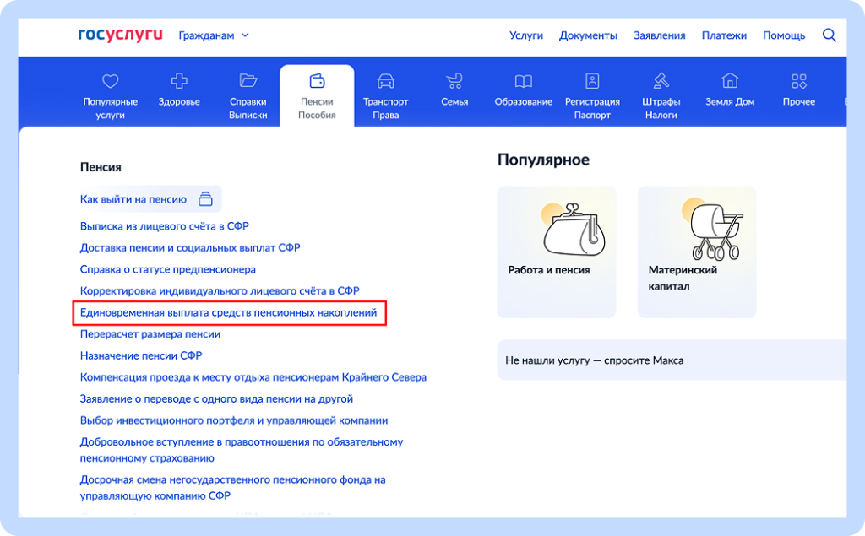
Task: Expand the Гражданам dropdown
Action: coord(214,35)
